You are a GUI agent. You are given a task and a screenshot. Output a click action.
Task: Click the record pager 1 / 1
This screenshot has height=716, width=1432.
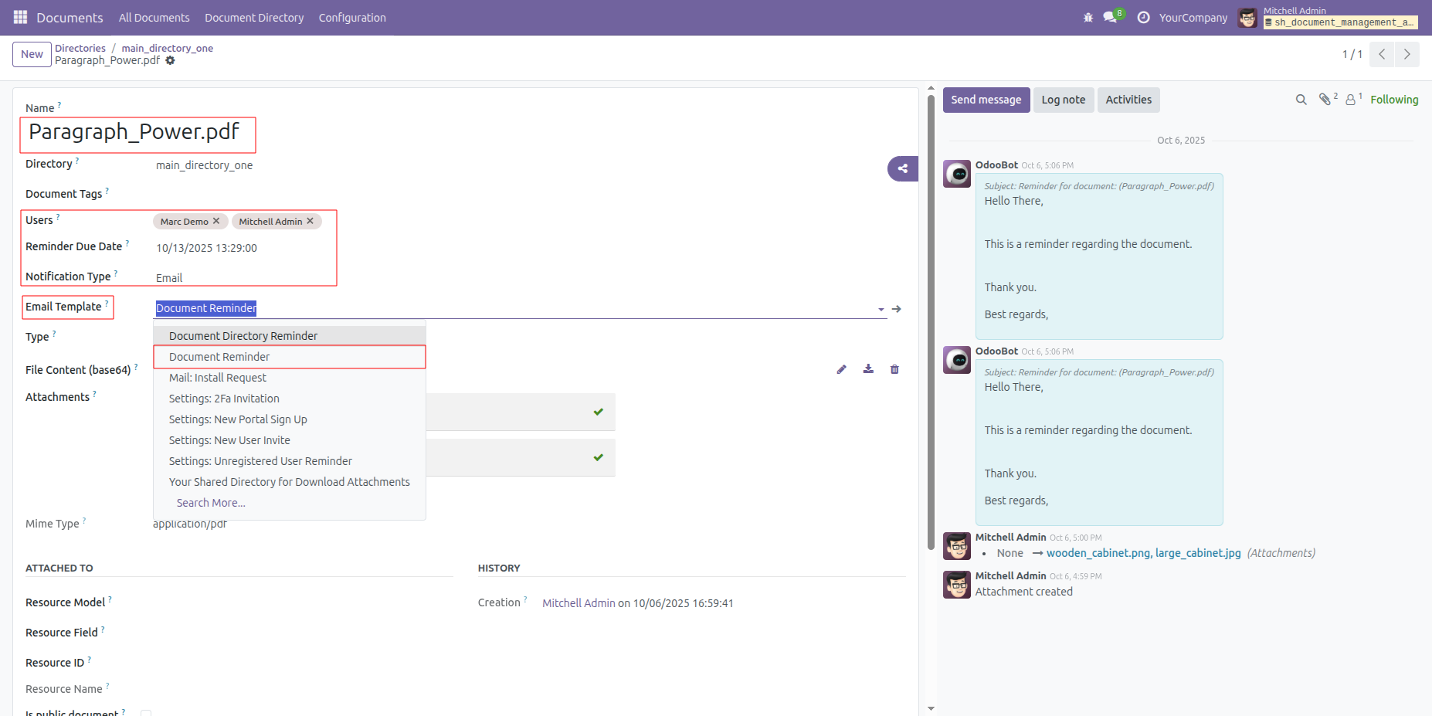1352,54
